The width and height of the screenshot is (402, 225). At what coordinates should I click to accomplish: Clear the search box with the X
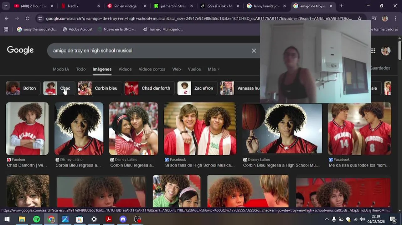pos(254,51)
